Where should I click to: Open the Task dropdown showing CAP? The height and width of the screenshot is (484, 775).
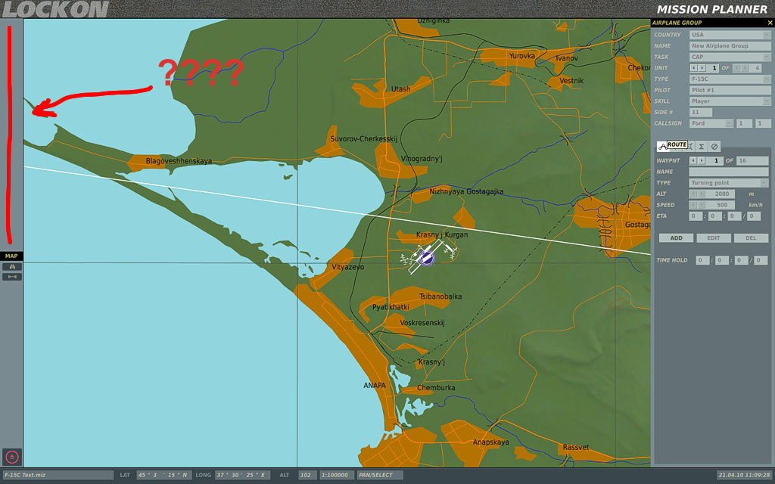tap(730, 57)
